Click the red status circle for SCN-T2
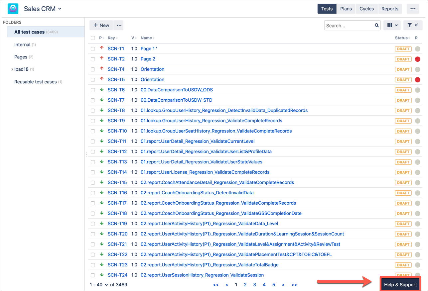This screenshot has height=291, width=428. click(417, 59)
